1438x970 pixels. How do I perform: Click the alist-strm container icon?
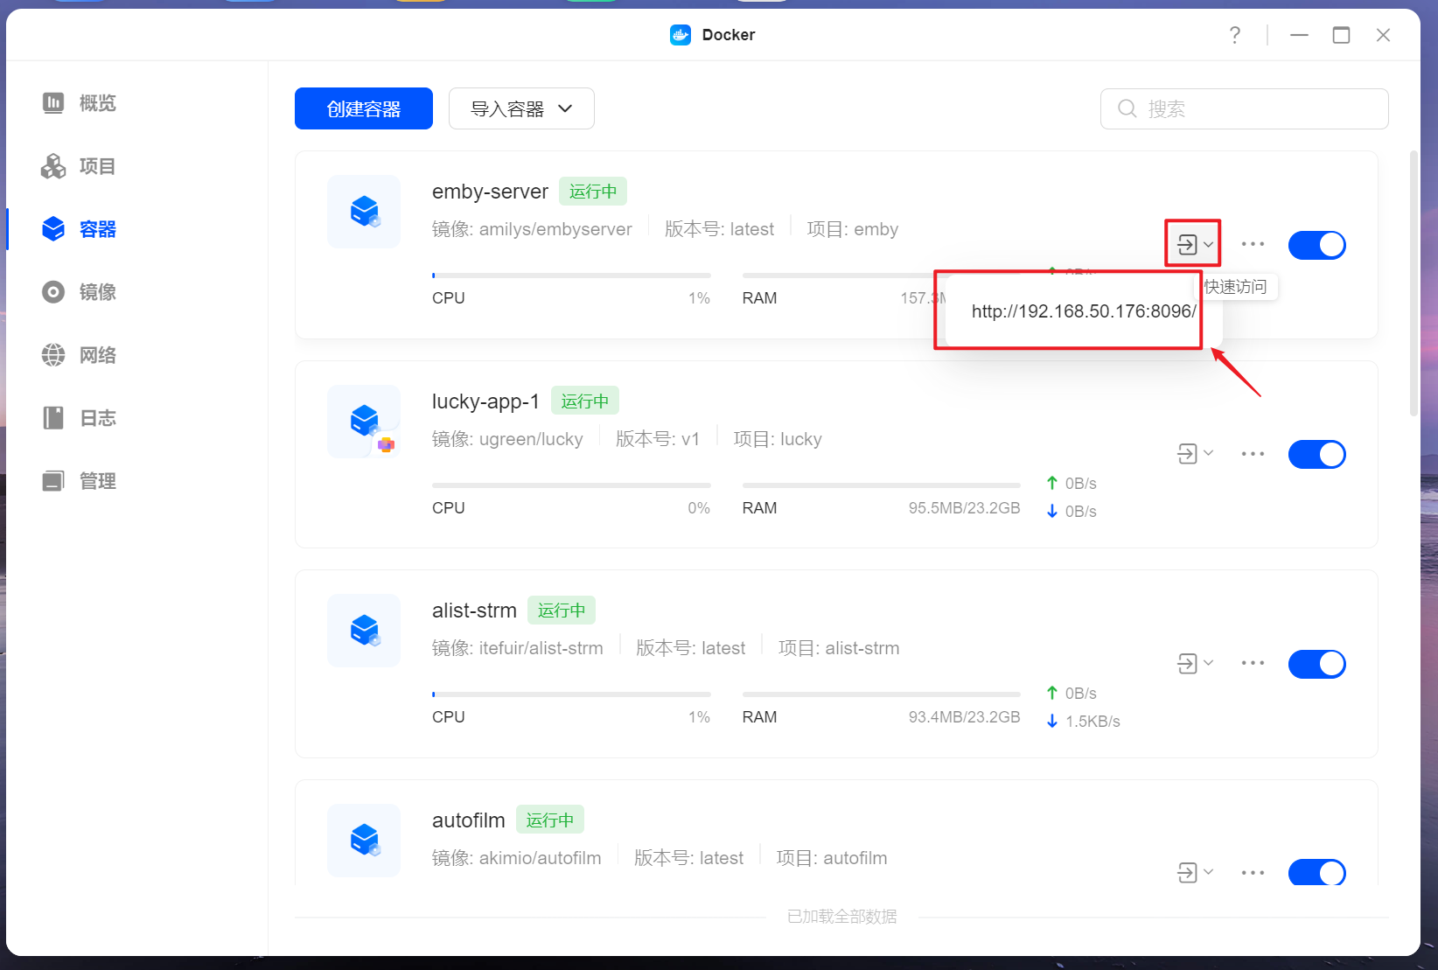tap(364, 631)
